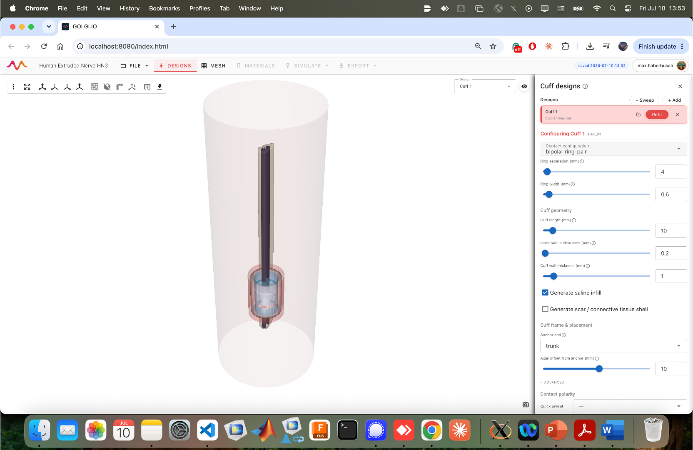Click the info icon beside Cuff designs
Viewport: 693px width, 450px height.
585,86
